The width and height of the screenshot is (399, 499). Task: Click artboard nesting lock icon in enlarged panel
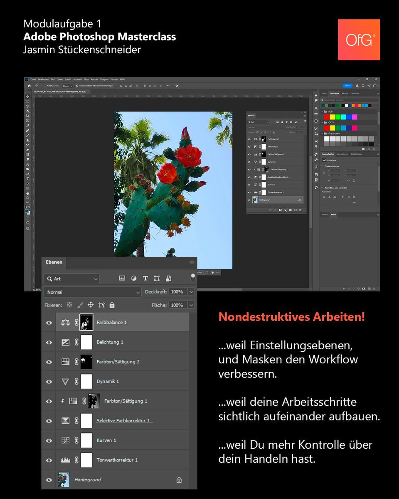[x=101, y=305]
